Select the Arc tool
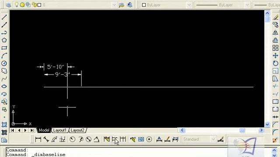The height and width of the screenshot is (157, 280). [4, 55]
